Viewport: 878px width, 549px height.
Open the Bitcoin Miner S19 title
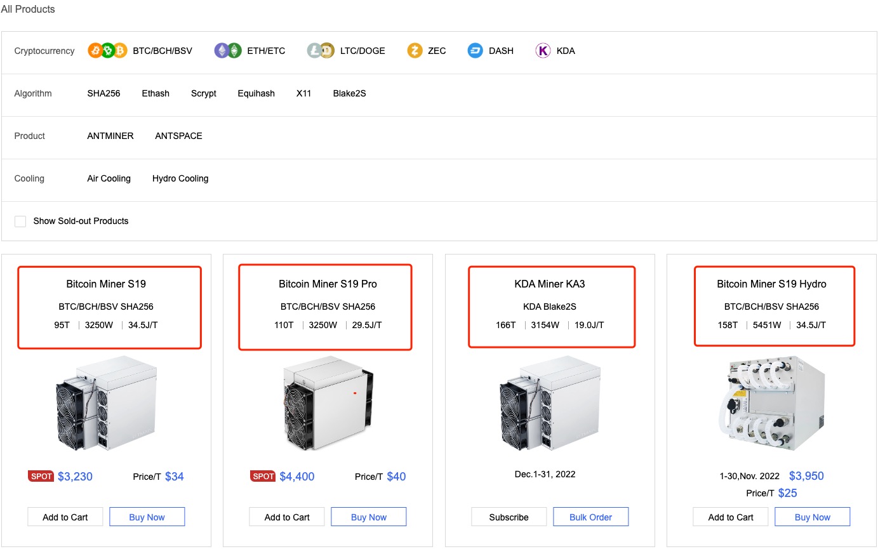pos(106,284)
